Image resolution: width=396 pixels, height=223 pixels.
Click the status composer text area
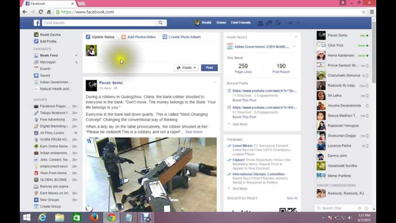(157, 52)
